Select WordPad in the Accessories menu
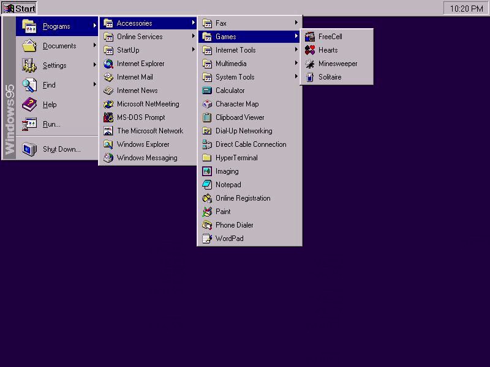This screenshot has height=367, width=490. point(229,239)
